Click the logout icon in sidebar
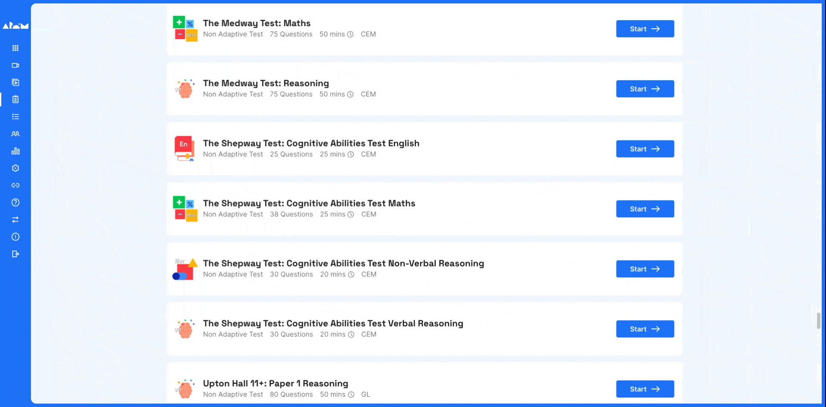This screenshot has width=826, height=407. point(15,254)
